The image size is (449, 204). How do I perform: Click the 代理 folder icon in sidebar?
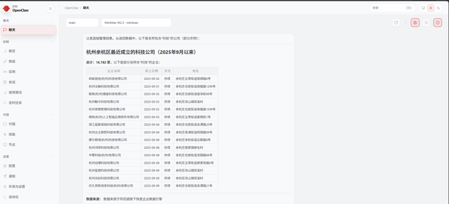click(x=5, y=124)
